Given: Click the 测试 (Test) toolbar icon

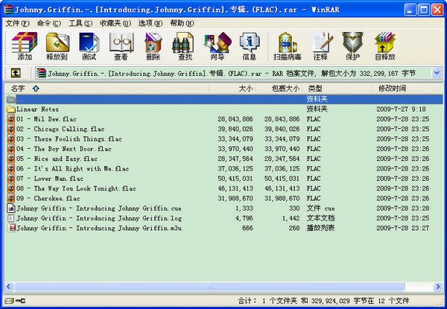Looking at the screenshot, I should tap(89, 42).
